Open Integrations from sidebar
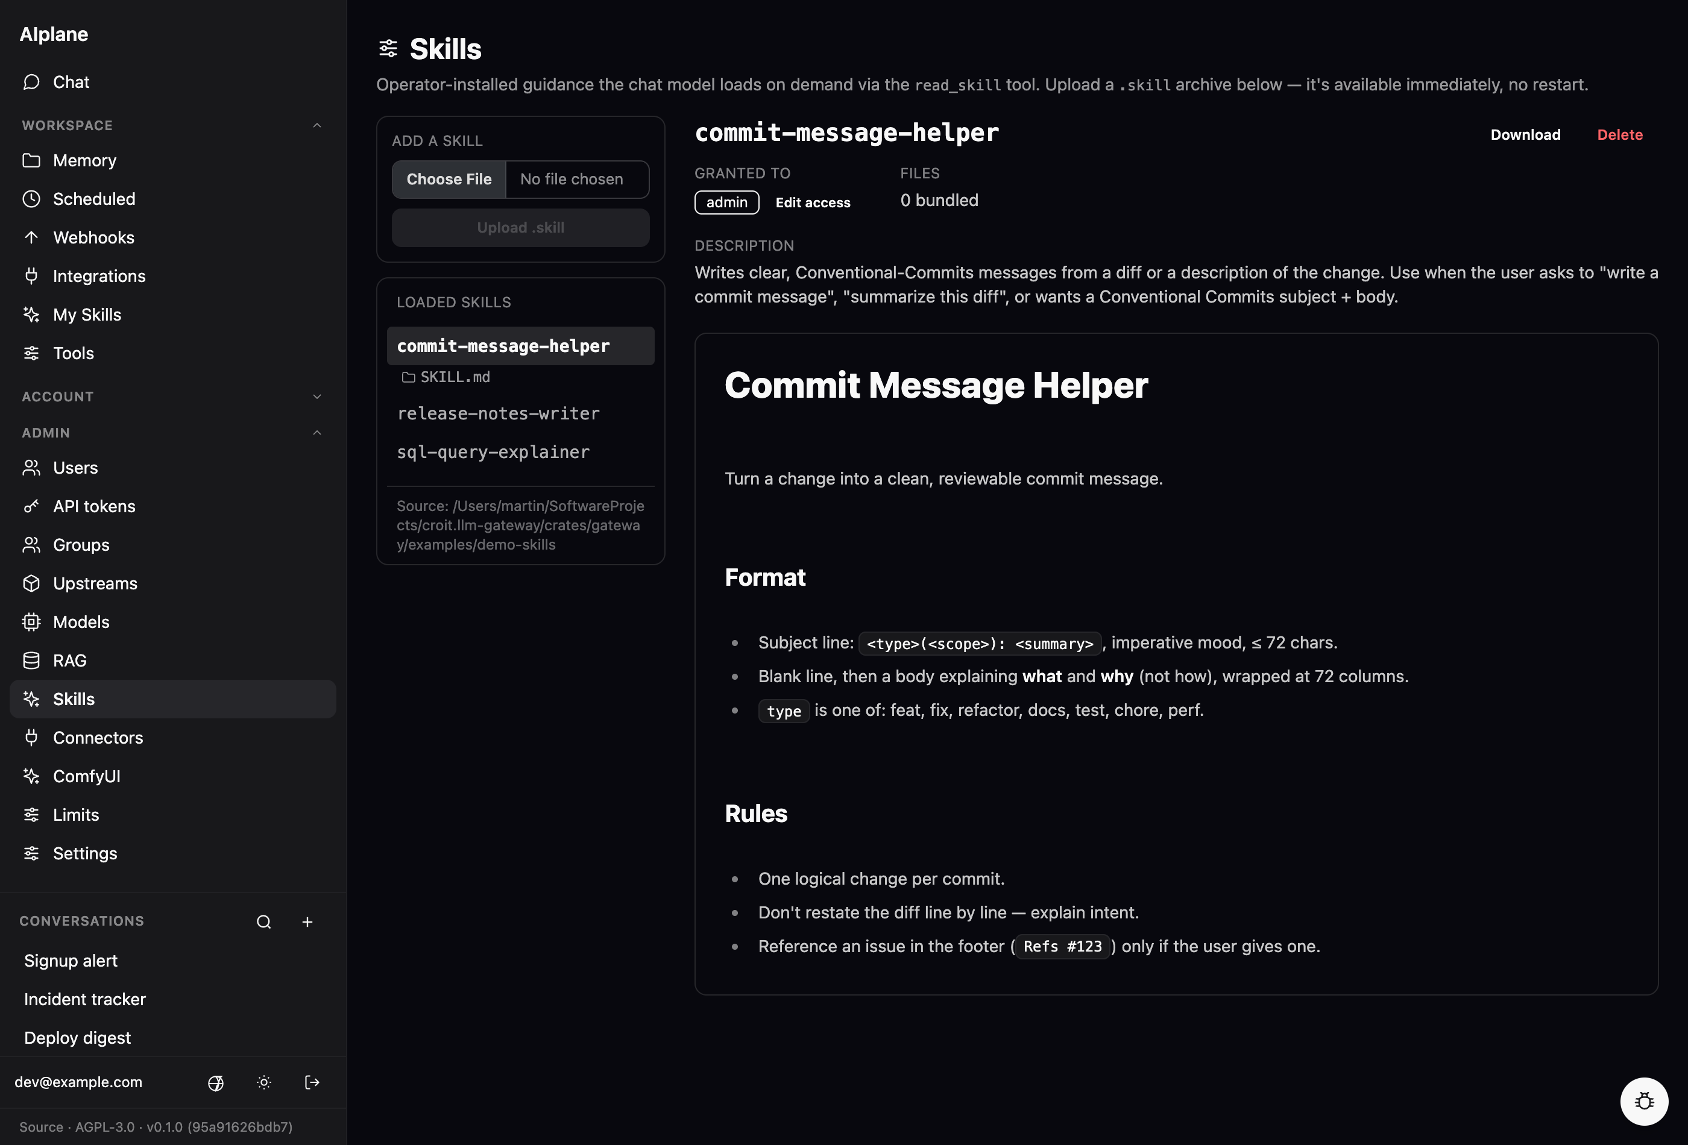The image size is (1688, 1145). (173, 276)
